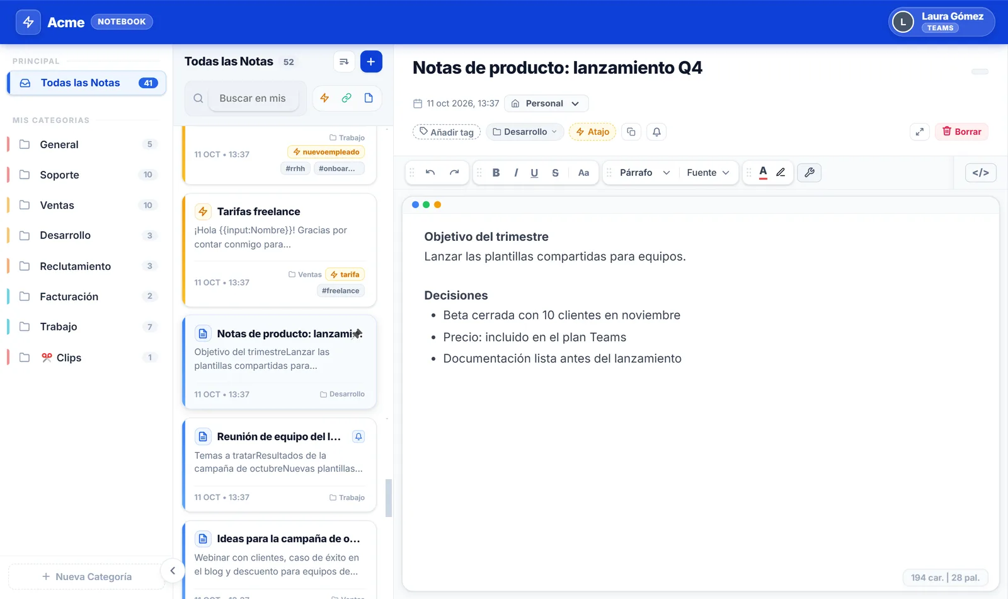1008x599 pixels.
Task: Click the document icon on Reunión de equipo card
Action: click(x=203, y=436)
